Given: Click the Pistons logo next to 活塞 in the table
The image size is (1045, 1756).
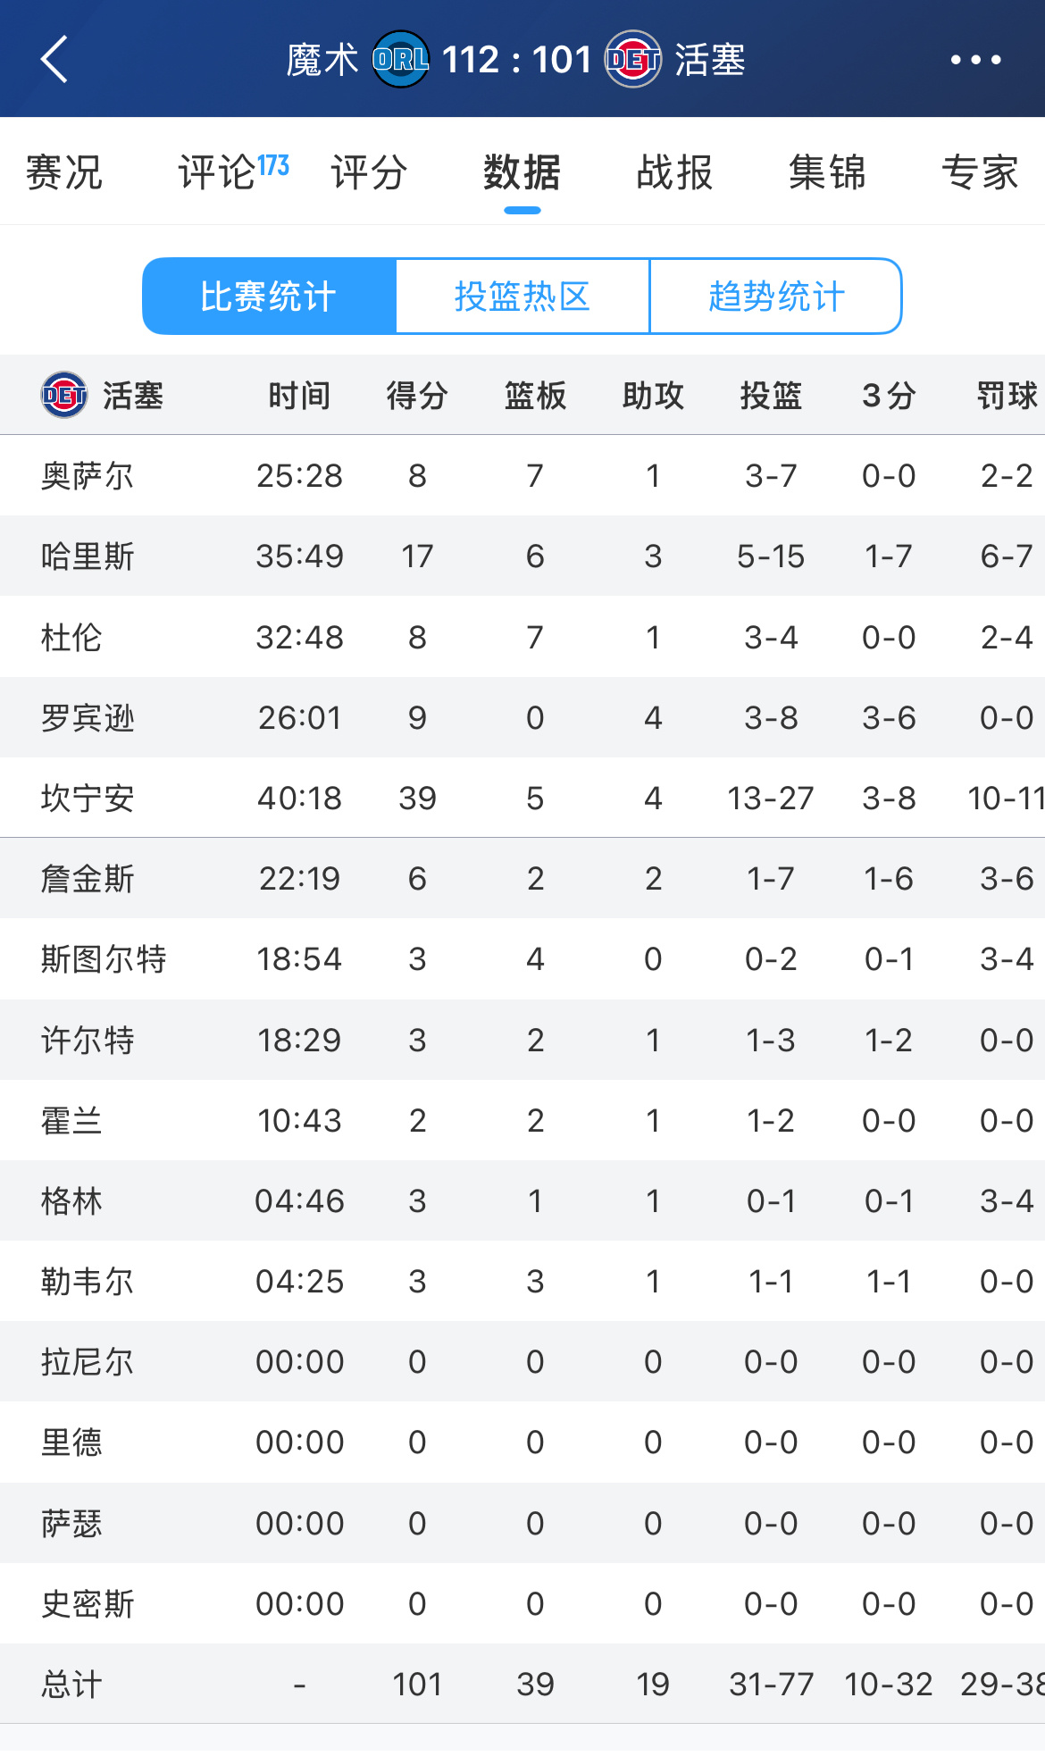Looking at the screenshot, I should click(59, 394).
